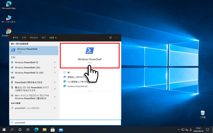Screen dimensions: 213x133
Task: Click the network status tray icon
Action: 183,130
